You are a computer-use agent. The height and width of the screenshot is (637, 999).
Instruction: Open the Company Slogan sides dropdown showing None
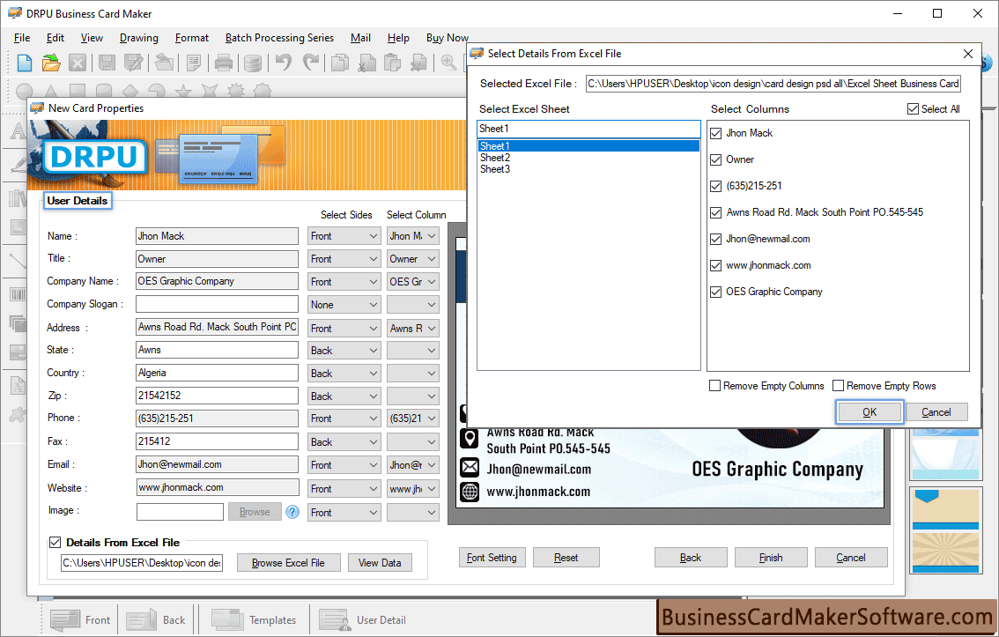point(344,305)
